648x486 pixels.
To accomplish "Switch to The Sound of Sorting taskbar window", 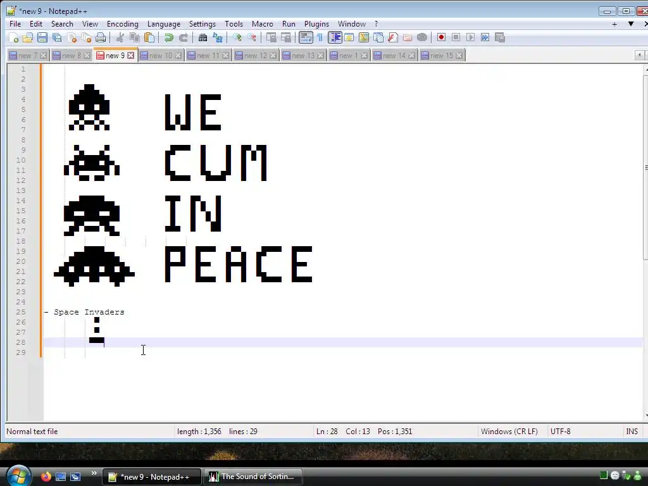I will [x=253, y=477].
